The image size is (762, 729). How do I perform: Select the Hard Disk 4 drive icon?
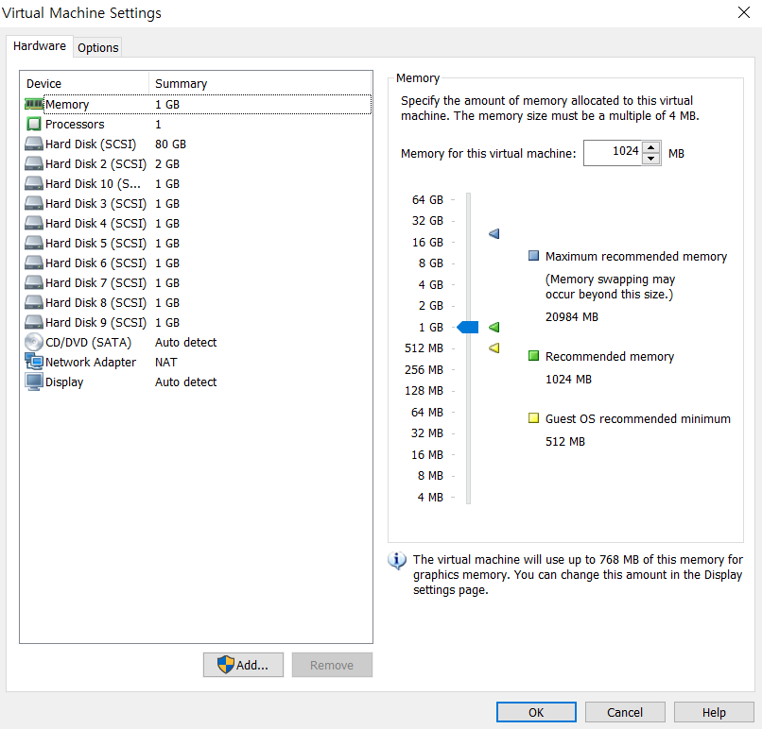coord(33,223)
